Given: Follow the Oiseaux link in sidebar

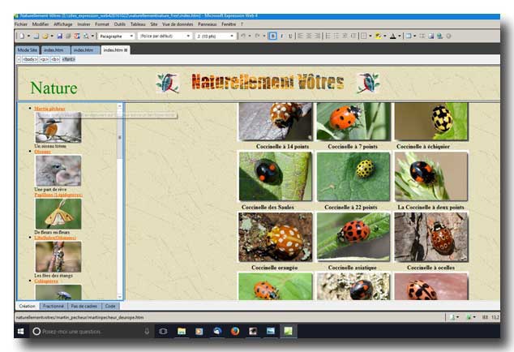Looking at the screenshot, I should 43,152.
